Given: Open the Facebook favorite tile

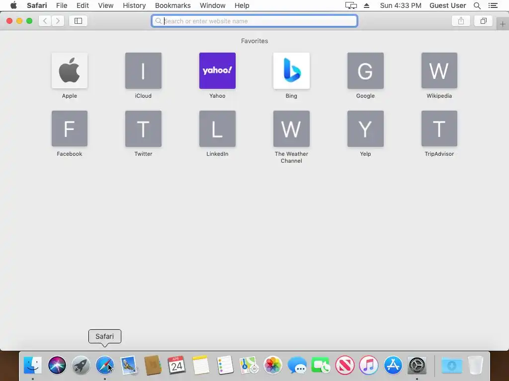Looking at the screenshot, I should pos(70,128).
